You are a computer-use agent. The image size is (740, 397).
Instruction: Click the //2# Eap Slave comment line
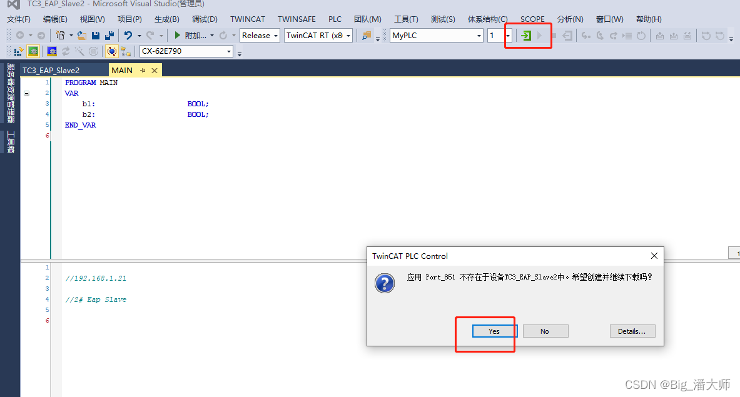[x=96, y=299]
